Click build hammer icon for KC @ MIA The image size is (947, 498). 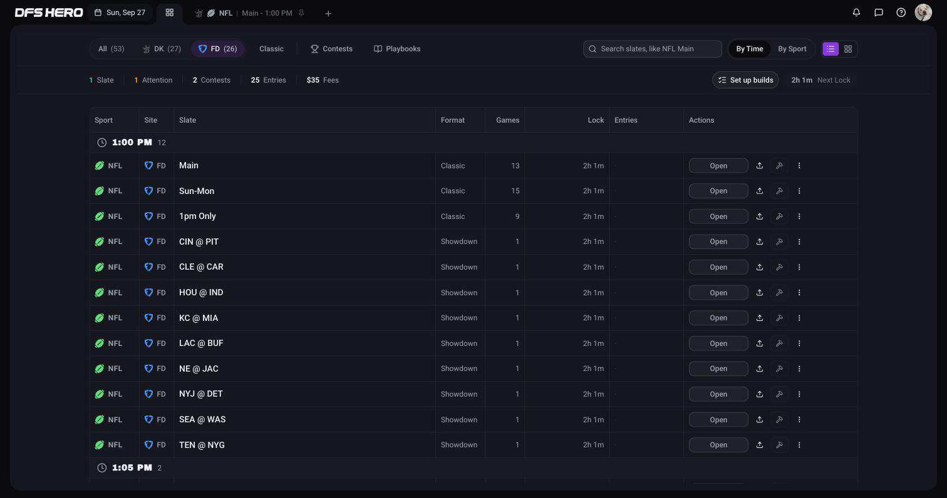(780, 318)
